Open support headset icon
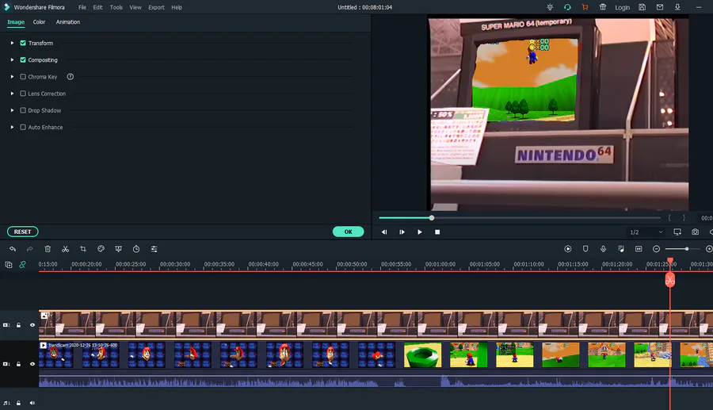The height and width of the screenshot is (410, 713). tap(567, 7)
